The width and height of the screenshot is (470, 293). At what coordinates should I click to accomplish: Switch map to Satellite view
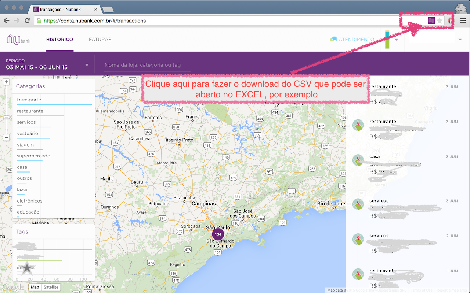pyautogui.click(x=51, y=287)
